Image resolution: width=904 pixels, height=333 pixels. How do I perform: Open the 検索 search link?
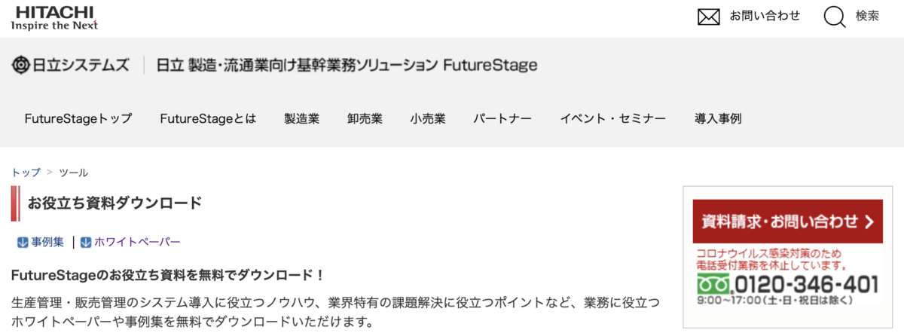pyautogui.click(x=866, y=16)
